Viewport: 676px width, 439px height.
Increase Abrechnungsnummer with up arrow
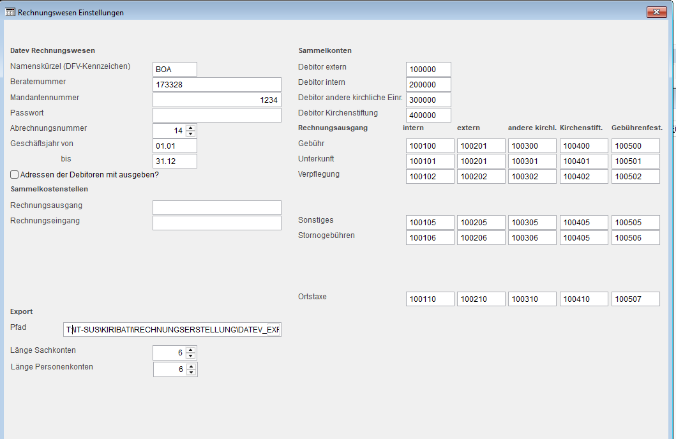[191, 128]
